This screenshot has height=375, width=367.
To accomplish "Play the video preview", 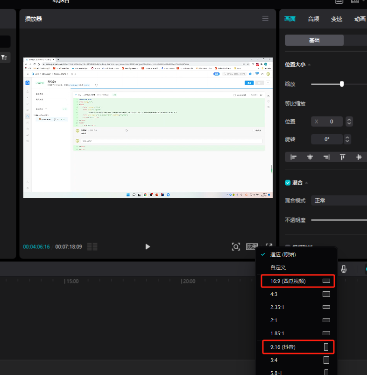I will 148,246.
